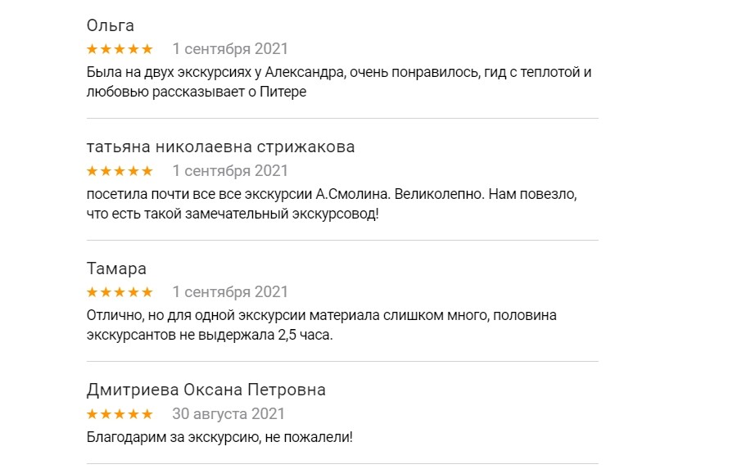Click the date on стрижакова's review

click(230, 171)
